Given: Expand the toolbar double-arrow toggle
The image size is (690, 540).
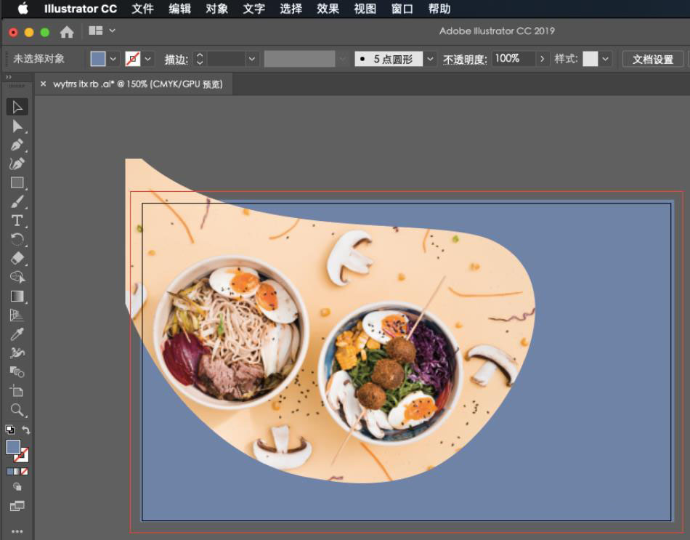Looking at the screenshot, I should 9,77.
